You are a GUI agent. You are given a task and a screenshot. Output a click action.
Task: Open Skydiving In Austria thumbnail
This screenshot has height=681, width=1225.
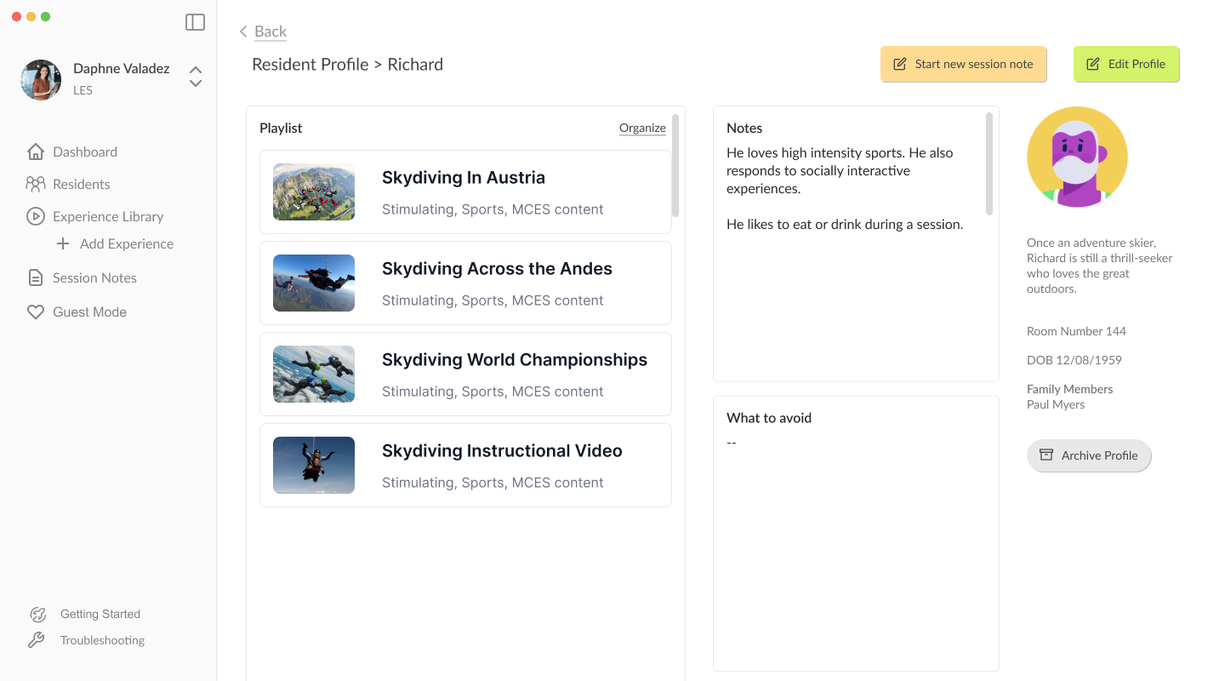tap(314, 192)
